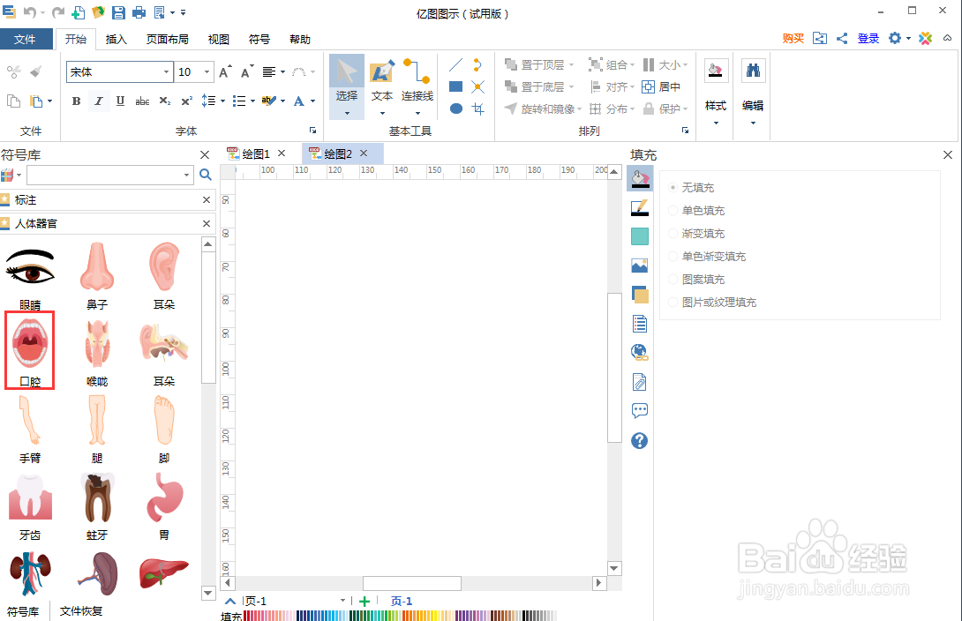Image resolution: width=962 pixels, height=621 pixels.
Task: Select the 图案填充 radio button
Action: click(x=673, y=279)
